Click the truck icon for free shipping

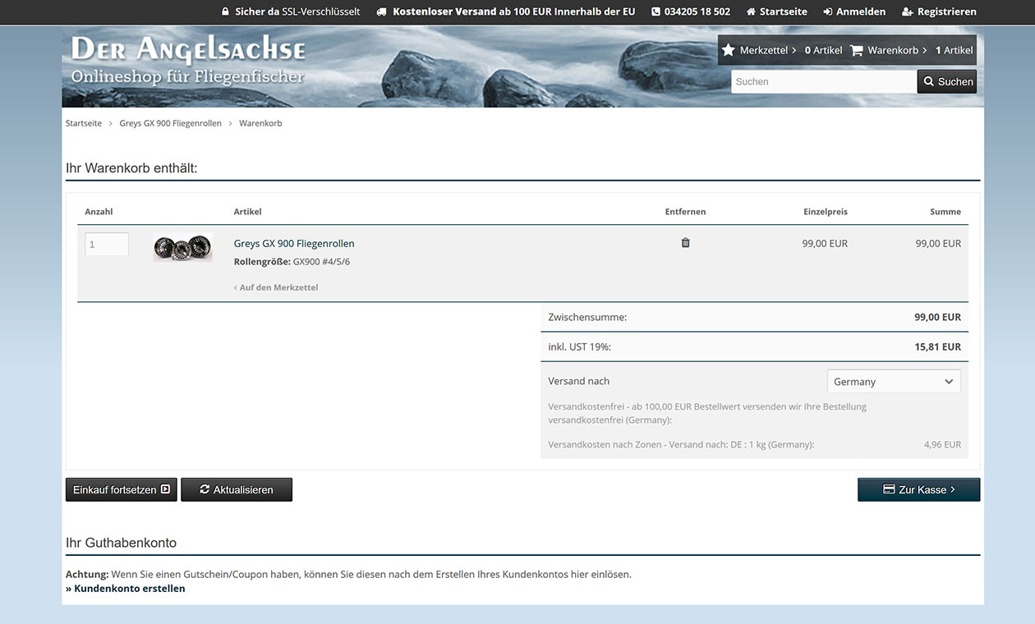(x=381, y=12)
